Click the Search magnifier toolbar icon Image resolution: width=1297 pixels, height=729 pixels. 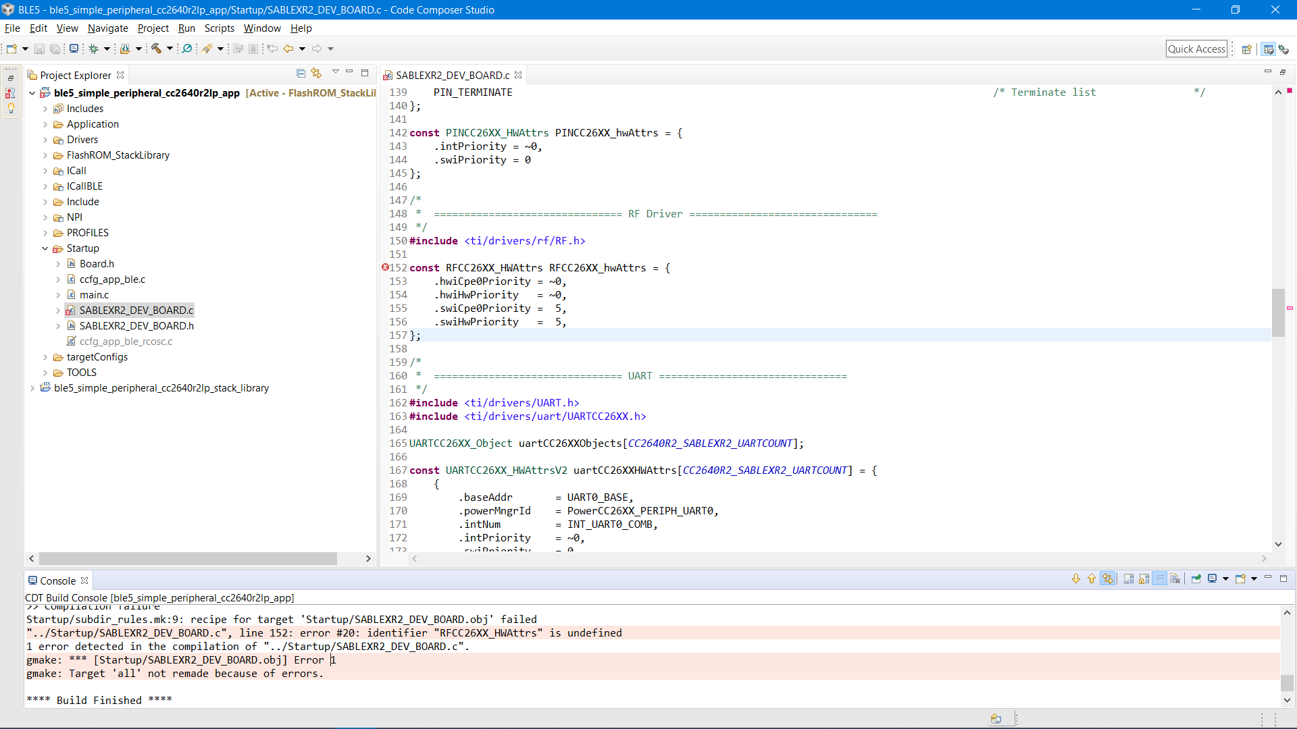(x=187, y=49)
